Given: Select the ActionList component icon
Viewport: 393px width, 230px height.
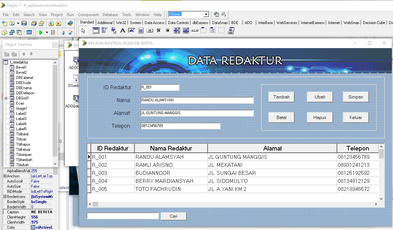Looking at the screenshot, I should coord(230,31).
